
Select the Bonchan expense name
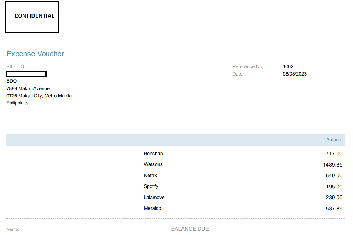[153, 154]
